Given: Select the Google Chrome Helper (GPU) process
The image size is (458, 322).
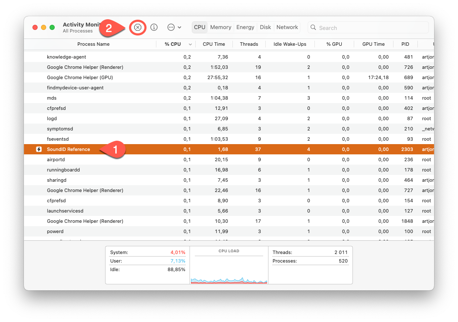Looking at the screenshot, I should pos(229,77).
